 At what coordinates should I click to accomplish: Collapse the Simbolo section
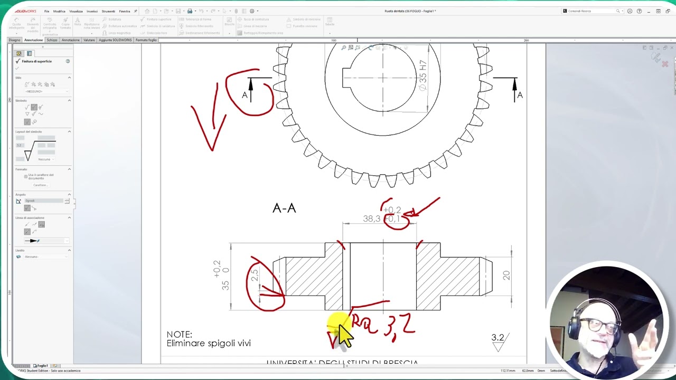pos(69,100)
